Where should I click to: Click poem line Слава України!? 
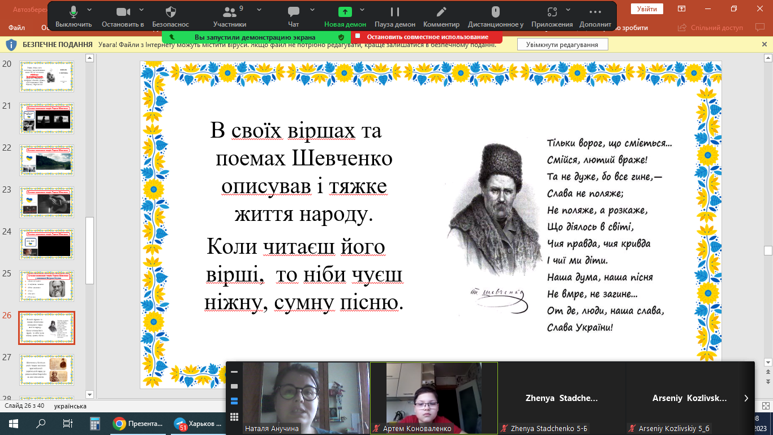(580, 327)
